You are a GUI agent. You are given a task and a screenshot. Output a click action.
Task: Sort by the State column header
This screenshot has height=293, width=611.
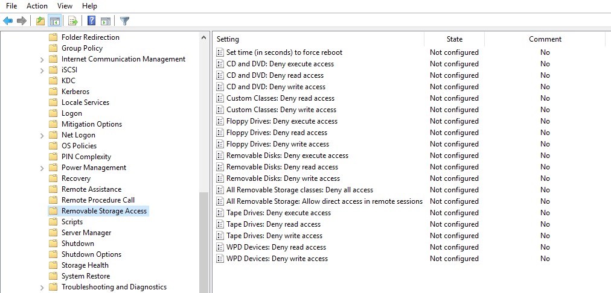(454, 39)
